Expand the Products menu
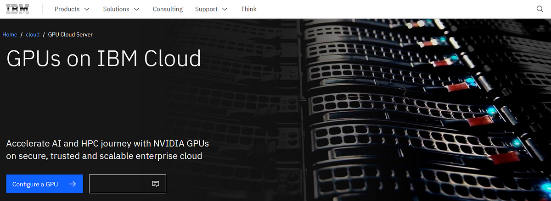 72,9
